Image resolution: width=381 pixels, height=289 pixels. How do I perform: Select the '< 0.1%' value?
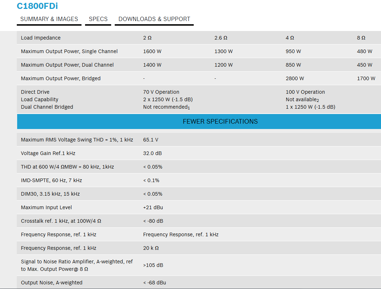coord(151,180)
